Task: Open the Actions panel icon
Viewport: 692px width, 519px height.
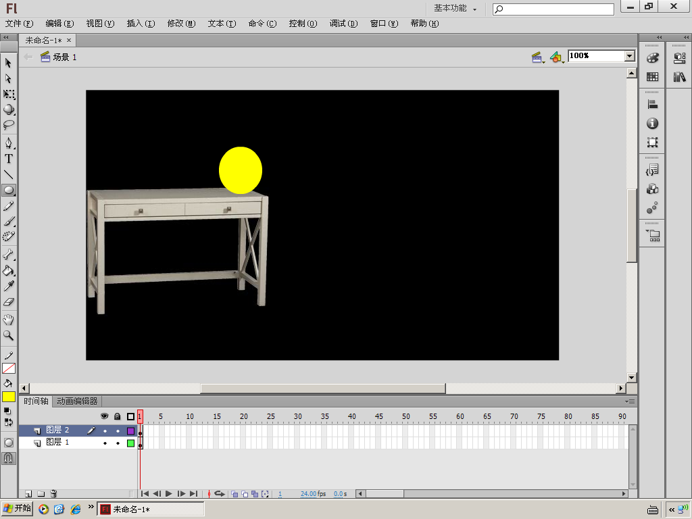Action: [x=652, y=170]
